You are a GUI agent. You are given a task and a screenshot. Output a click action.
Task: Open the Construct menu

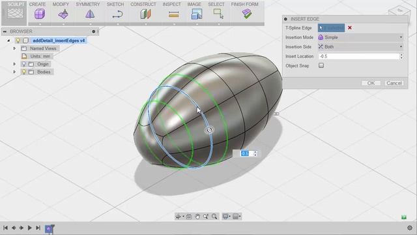pyautogui.click(x=143, y=5)
